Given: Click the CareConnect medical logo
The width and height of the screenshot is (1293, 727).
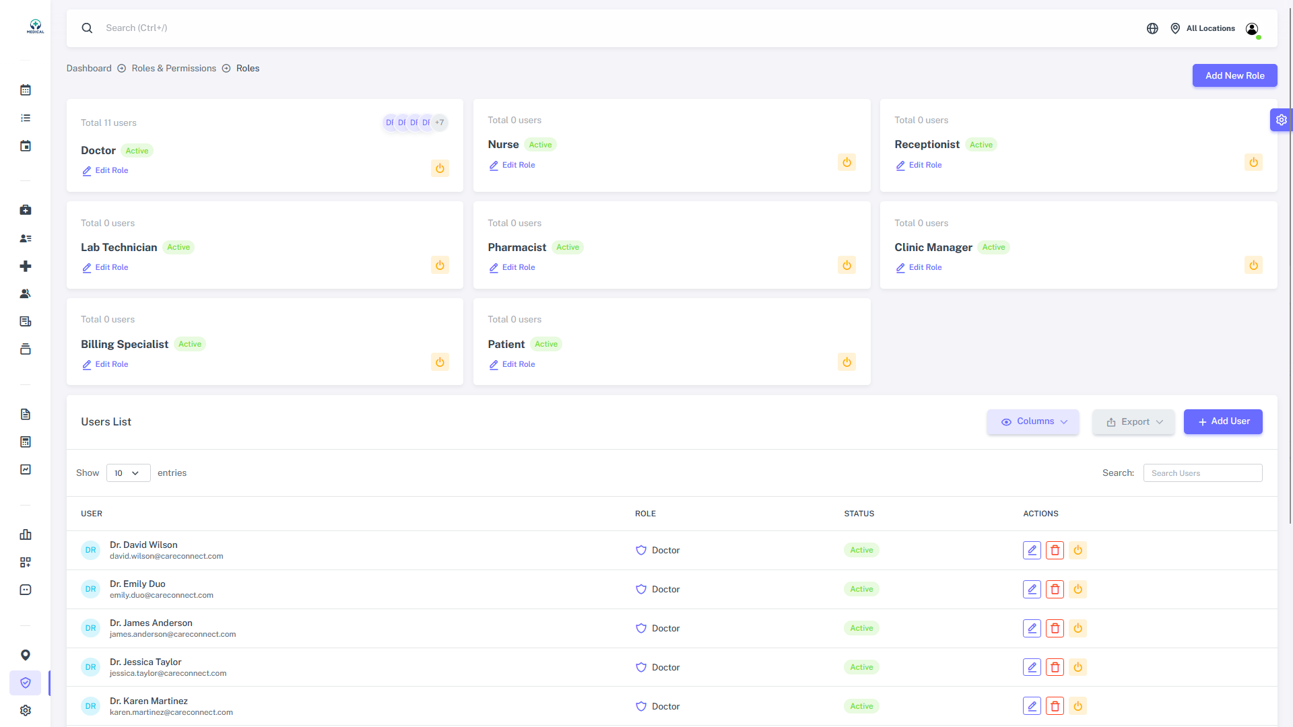Looking at the screenshot, I should pos(35,27).
